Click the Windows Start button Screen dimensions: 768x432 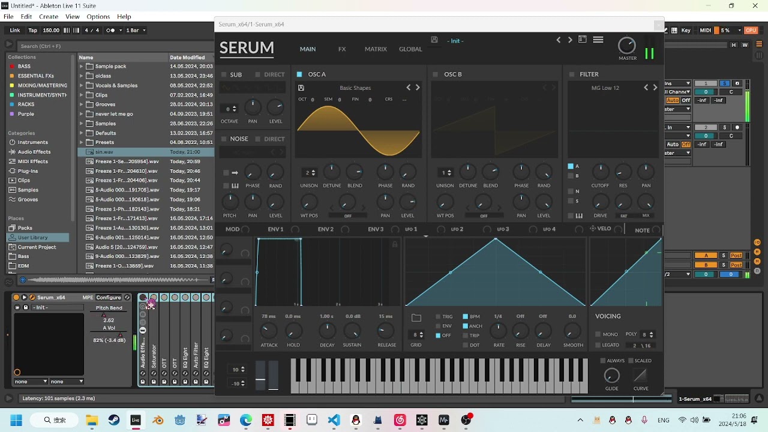coord(16,420)
